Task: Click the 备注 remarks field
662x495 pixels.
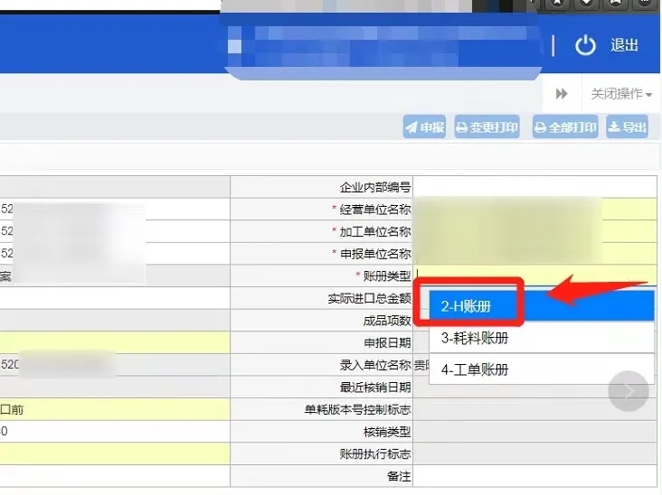Action: click(534, 475)
